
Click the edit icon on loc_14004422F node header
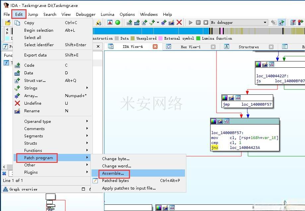pos(265,64)
